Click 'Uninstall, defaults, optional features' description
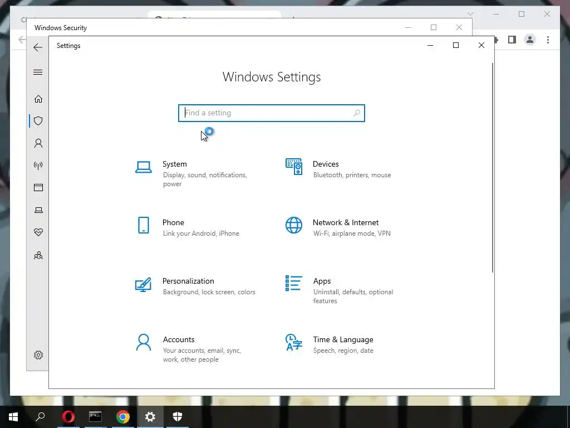This screenshot has height=428, width=570. (353, 296)
